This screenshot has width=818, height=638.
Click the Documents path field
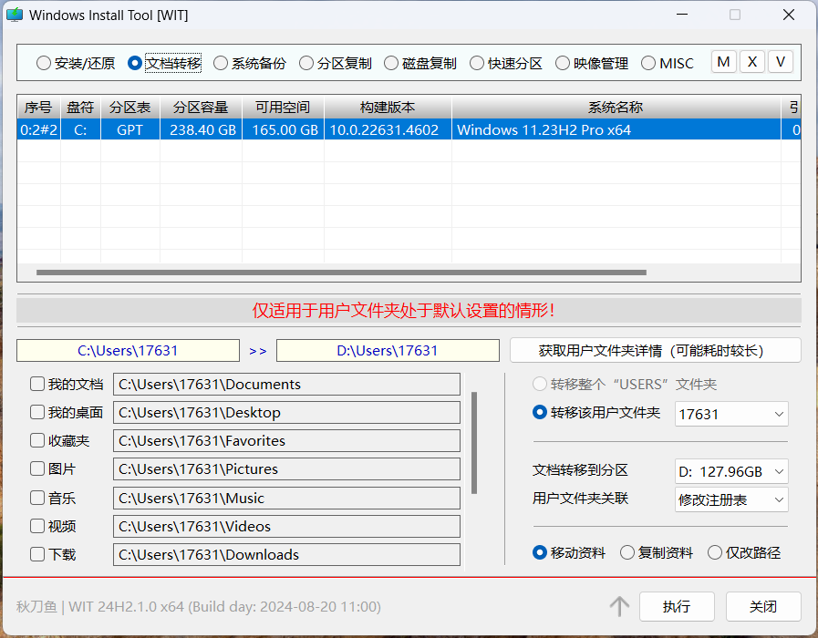(x=286, y=384)
